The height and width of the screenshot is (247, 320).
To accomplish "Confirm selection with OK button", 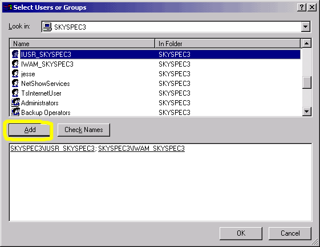I will click(x=241, y=233).
